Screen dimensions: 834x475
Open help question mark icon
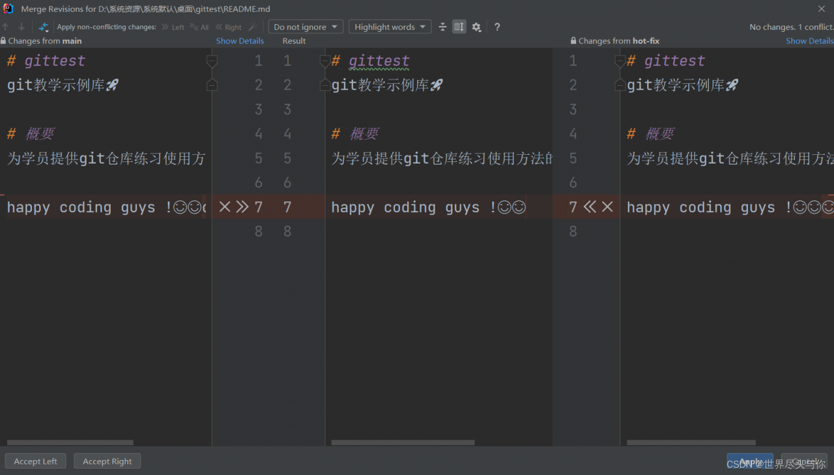[497, 27]
